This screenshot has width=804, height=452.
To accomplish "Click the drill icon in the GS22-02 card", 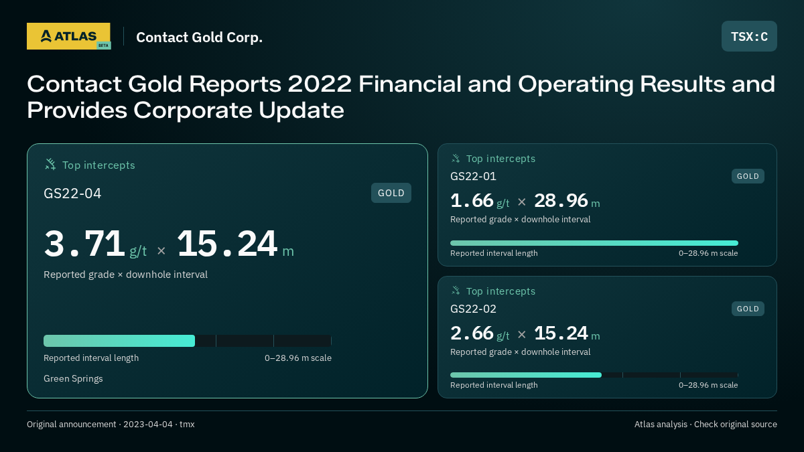I will [456, 291].
